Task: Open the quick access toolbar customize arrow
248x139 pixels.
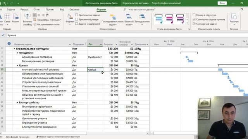Action: [18, 3]
